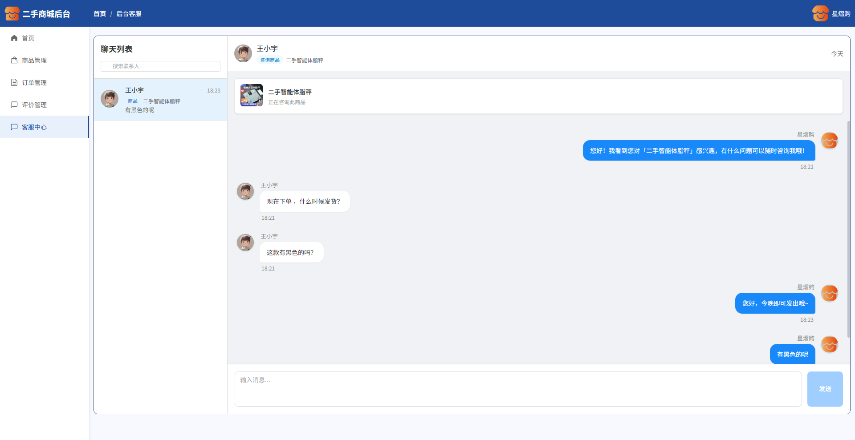Select the 王小宇 conversation in chat list
Screen dimensions: 855x440
point(160,100)
